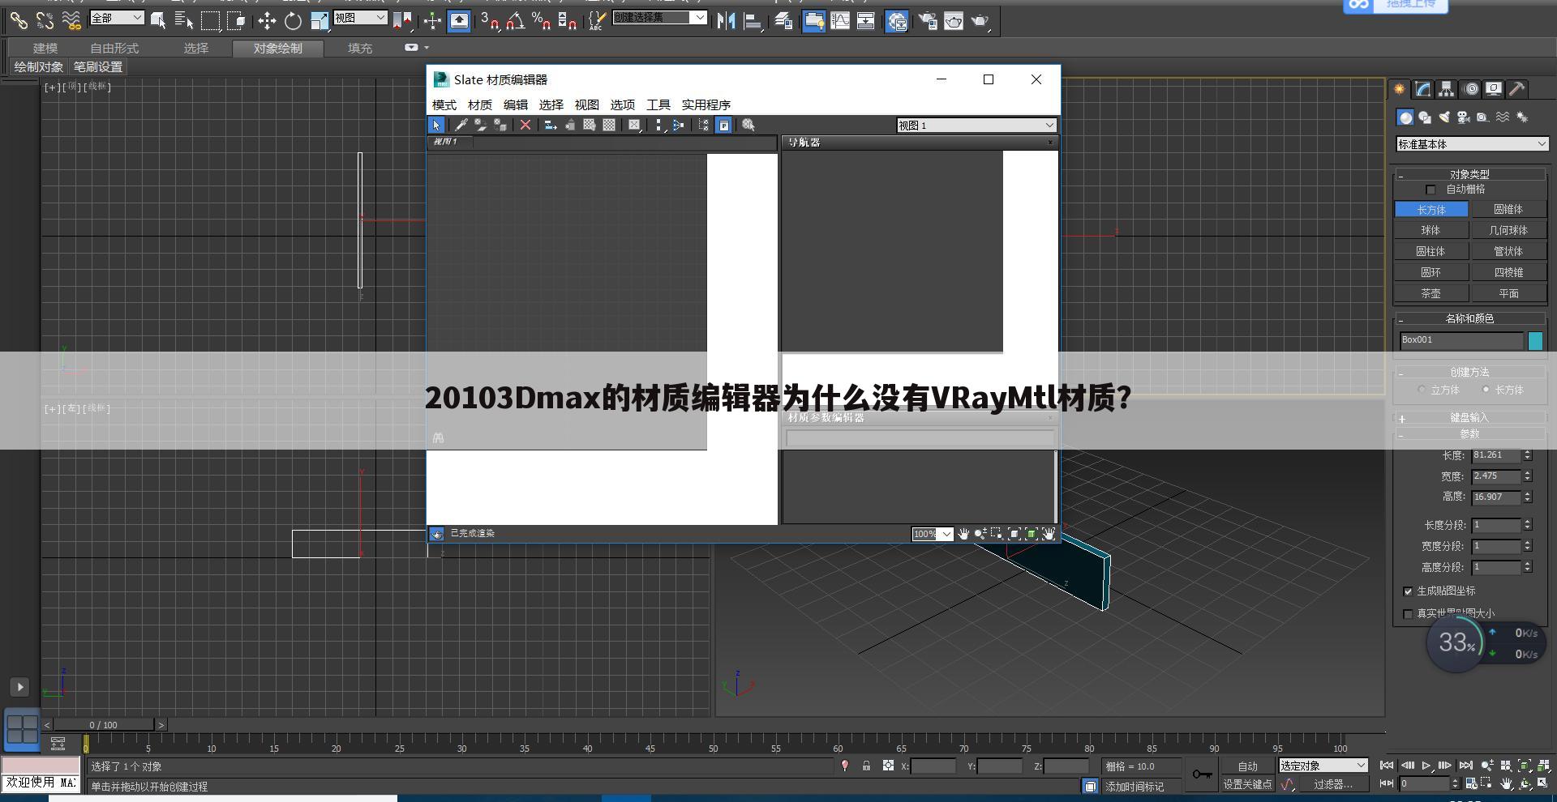
Task: Click the Box001 object name field
Action: pos(1461,340)
